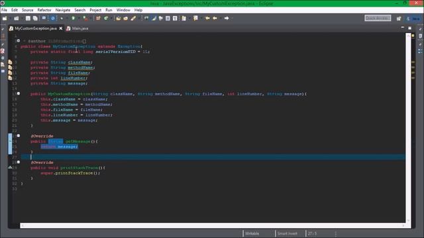Click Smart Insert in status bar

(287, 233)
